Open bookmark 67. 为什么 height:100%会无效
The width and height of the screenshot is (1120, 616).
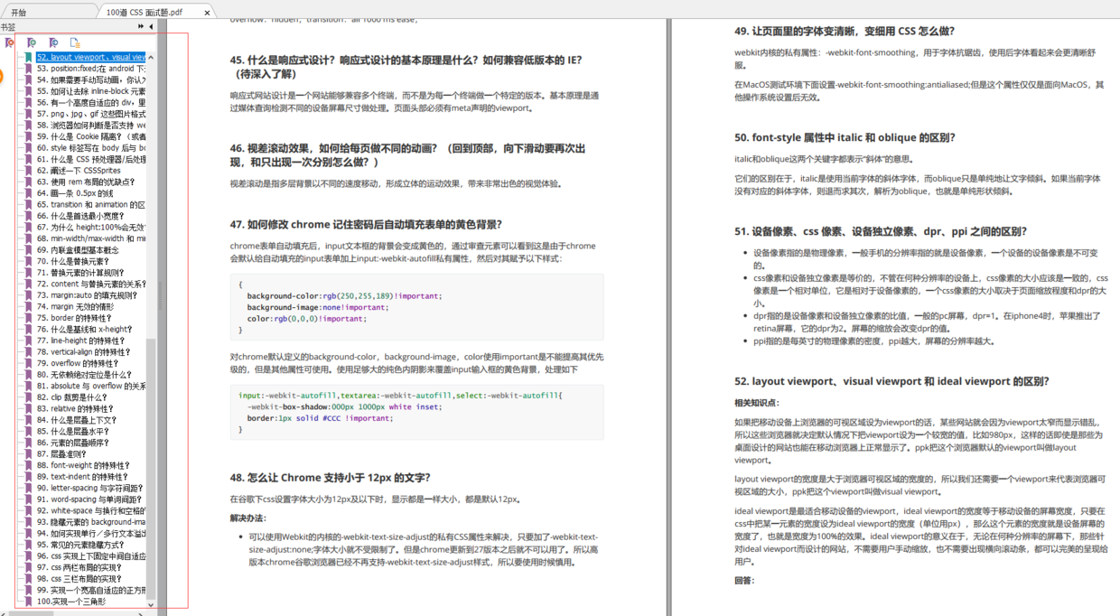(x=91, y=228)
